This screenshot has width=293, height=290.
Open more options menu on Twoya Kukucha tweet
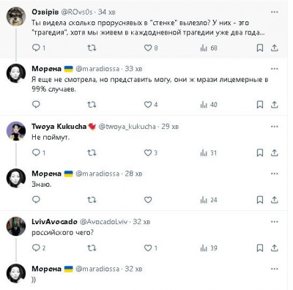[x=275, y=127]
